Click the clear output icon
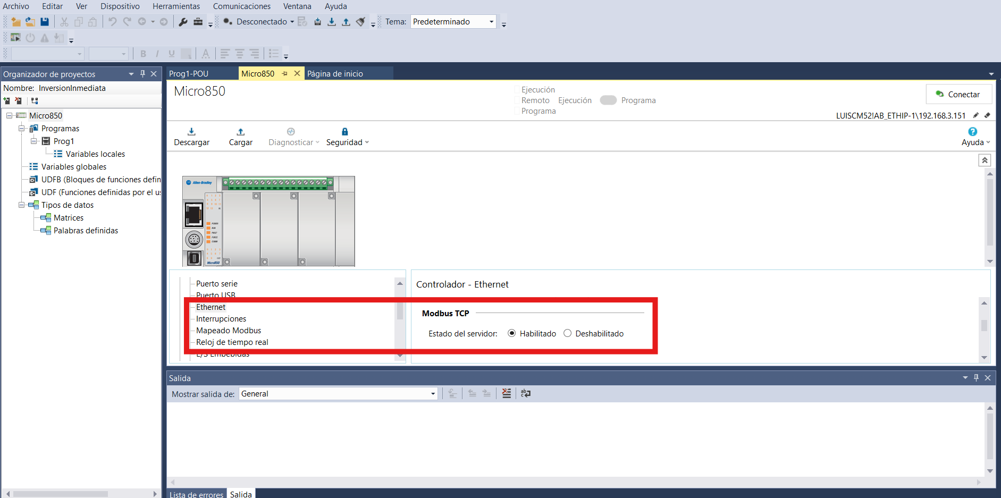The width and height of the screenshot is (1001, 498). pyautogui.click(x=507, y=393)
